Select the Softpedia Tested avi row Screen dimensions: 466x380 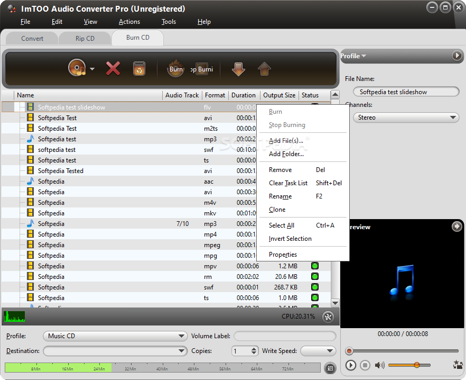129,170
